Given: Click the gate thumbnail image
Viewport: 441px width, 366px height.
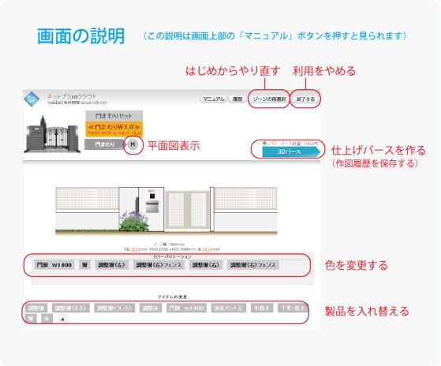Looking at the screenshot, I should point(52,133).
